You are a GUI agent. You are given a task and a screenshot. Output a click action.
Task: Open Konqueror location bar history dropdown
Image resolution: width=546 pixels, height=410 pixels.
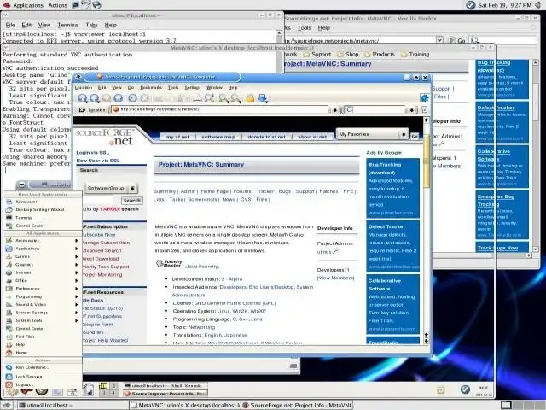point(334,110)
